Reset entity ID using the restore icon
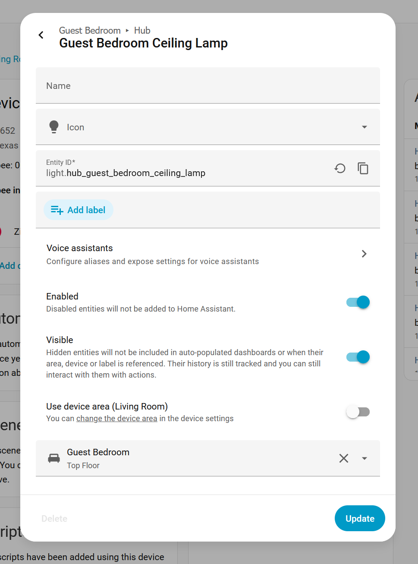Screen dimensions: 418x564 click(x=340, y=168)
